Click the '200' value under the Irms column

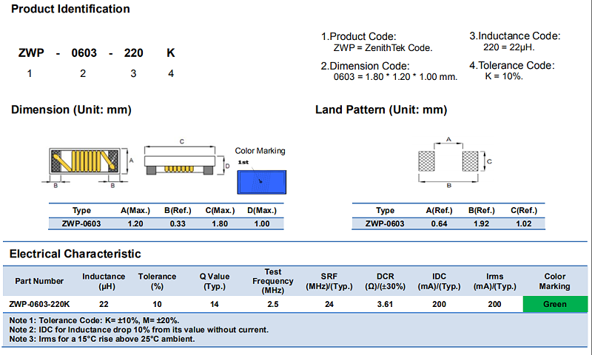(494, 304)
